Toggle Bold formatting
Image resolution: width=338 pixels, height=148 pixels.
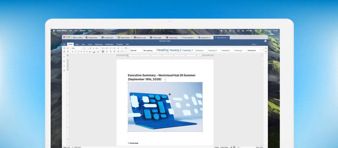point(73,51)
